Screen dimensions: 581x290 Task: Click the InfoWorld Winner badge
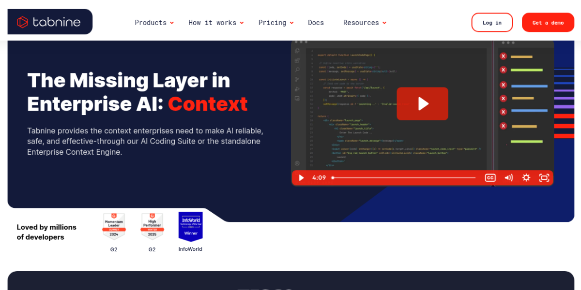click(191, 226)
